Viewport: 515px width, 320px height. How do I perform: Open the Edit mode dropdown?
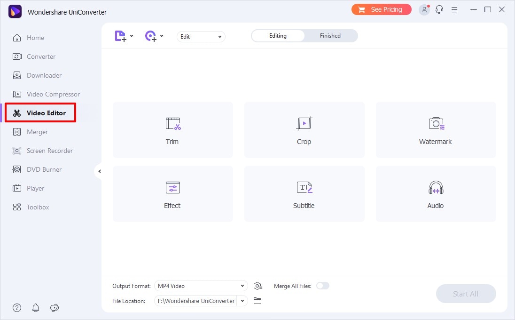pos(201,37)
